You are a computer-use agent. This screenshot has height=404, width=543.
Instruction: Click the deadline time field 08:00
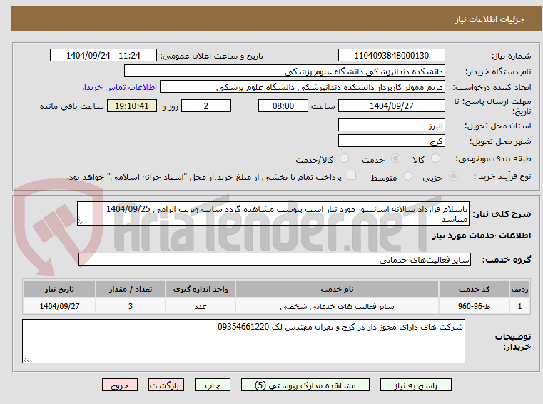283,106
